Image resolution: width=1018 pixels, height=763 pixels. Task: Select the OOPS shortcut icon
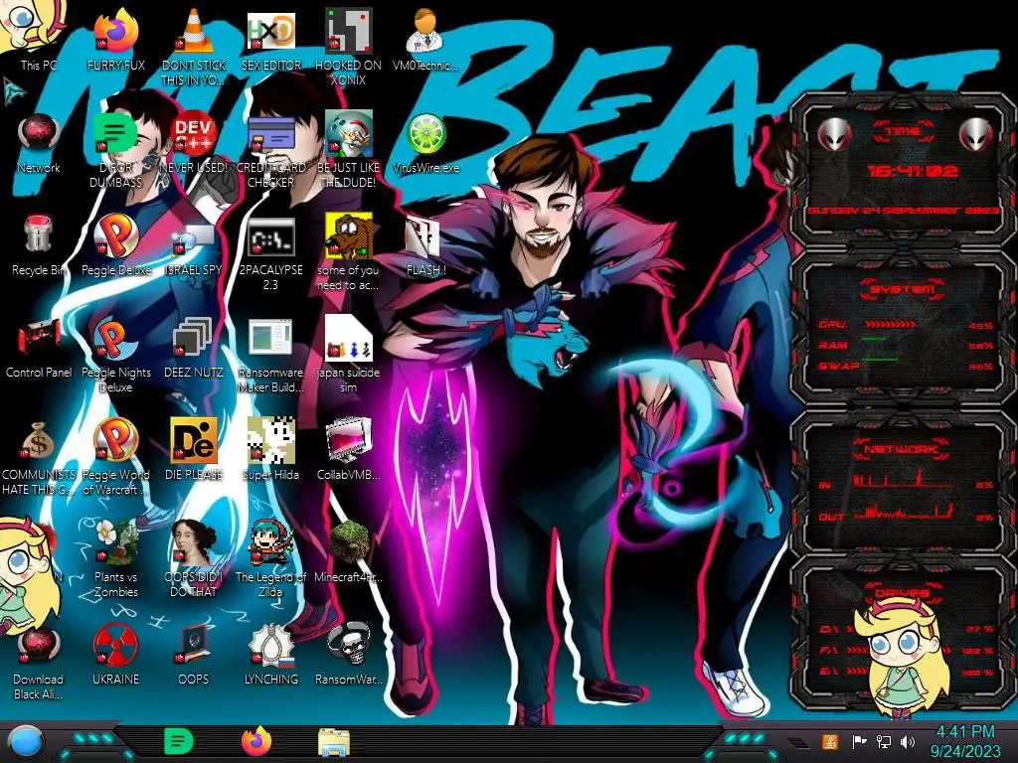click(x=194, y=656)
